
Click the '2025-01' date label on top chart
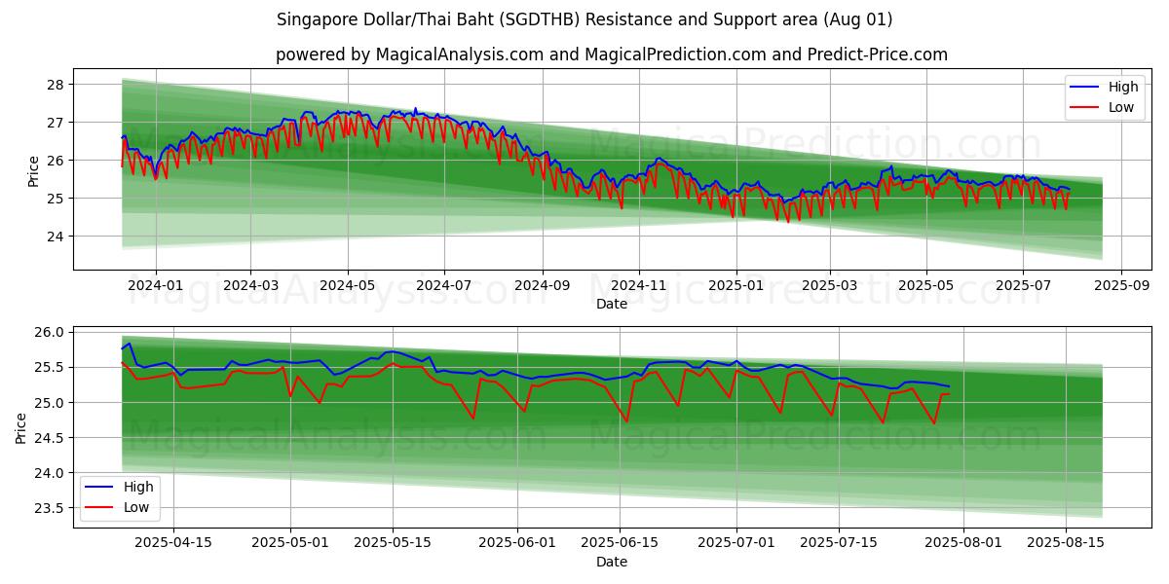coord(736,286)
